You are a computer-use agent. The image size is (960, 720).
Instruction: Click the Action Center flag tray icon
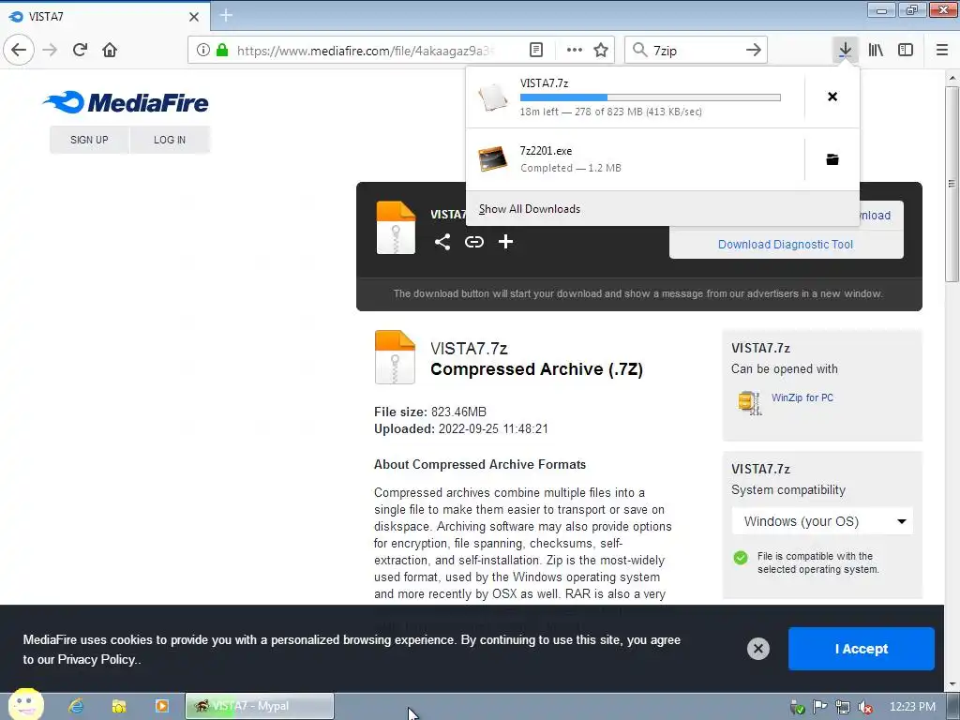[819, 707]
